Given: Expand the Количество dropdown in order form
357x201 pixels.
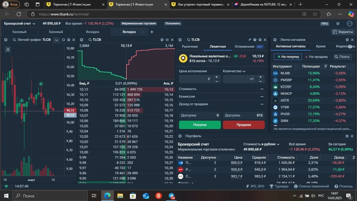Looking at the screenshot, I should tap(234, 71).
